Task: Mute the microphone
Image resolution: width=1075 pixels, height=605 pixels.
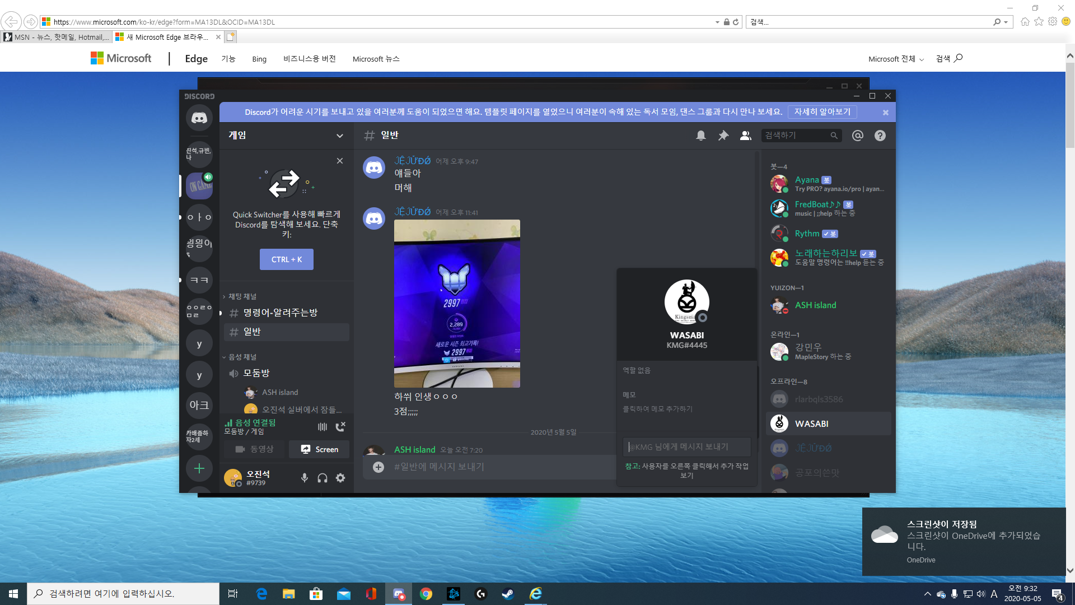Action: pyautogui.click(x=305, y=478)
